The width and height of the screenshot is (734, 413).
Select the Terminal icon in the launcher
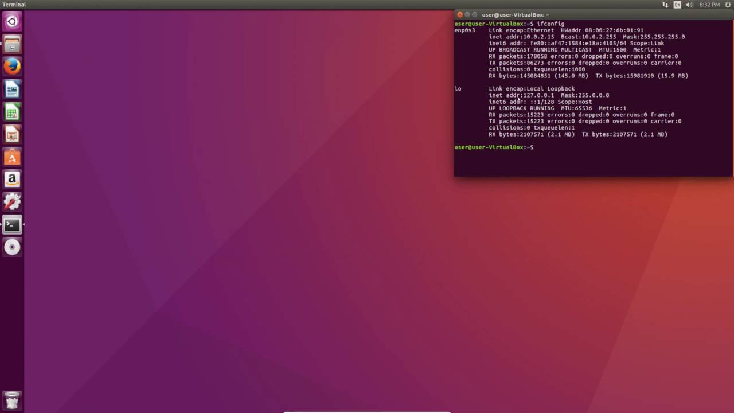tap(12, 225)
